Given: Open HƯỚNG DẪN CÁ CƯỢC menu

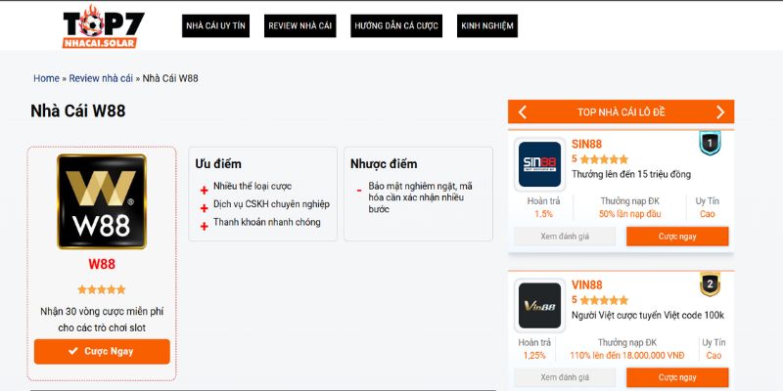Looking at the screenshot, I should tap(396, 26).
